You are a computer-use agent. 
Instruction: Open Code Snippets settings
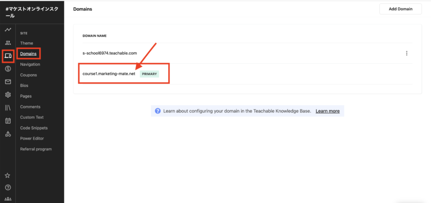(34, 128)
